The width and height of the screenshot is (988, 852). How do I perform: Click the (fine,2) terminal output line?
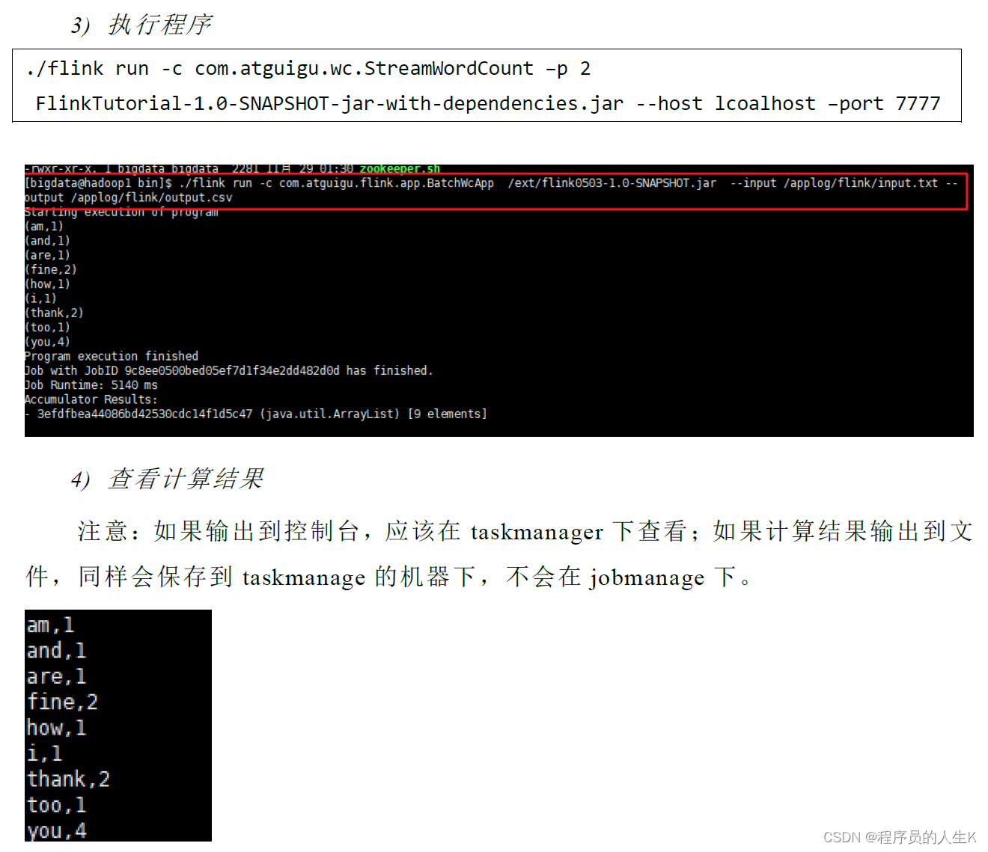[51, 269]
